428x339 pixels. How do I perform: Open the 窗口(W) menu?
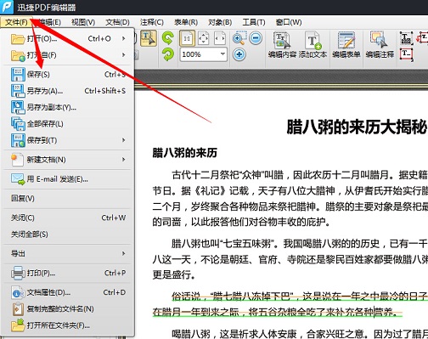pyautogui.click(x=289, y=22)
